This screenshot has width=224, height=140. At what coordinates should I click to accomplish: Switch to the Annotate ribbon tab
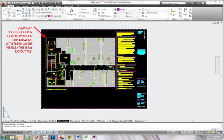click(25, 6)
